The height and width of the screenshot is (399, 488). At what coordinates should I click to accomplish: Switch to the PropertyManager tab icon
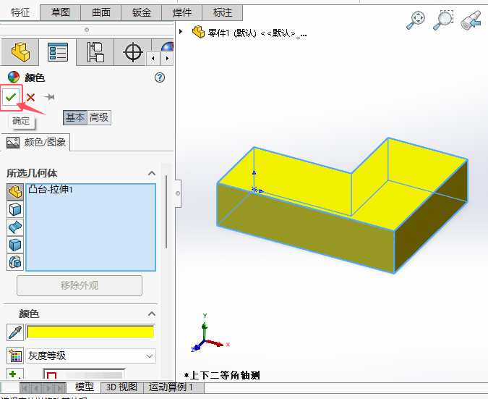[x=58, y=52]
